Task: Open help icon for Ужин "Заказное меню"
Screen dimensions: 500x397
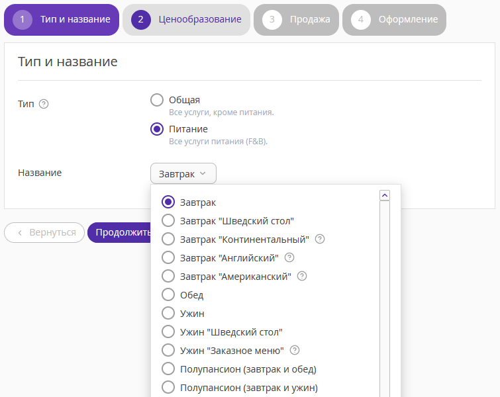Action: [295, 350]
